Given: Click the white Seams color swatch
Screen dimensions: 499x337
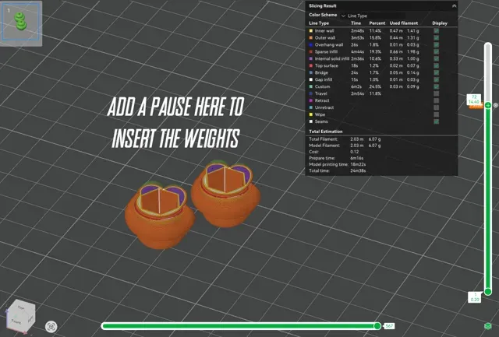Looking at the screenshot, I should click(x=311, y=121).
